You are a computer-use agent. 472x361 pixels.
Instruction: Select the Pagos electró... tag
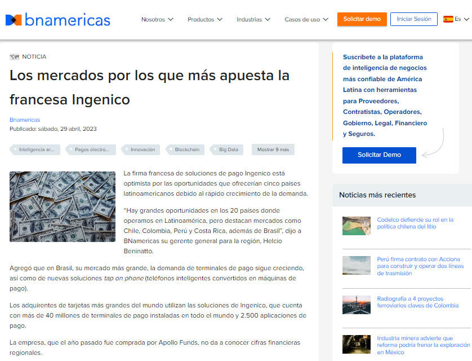tap(91, 149)
